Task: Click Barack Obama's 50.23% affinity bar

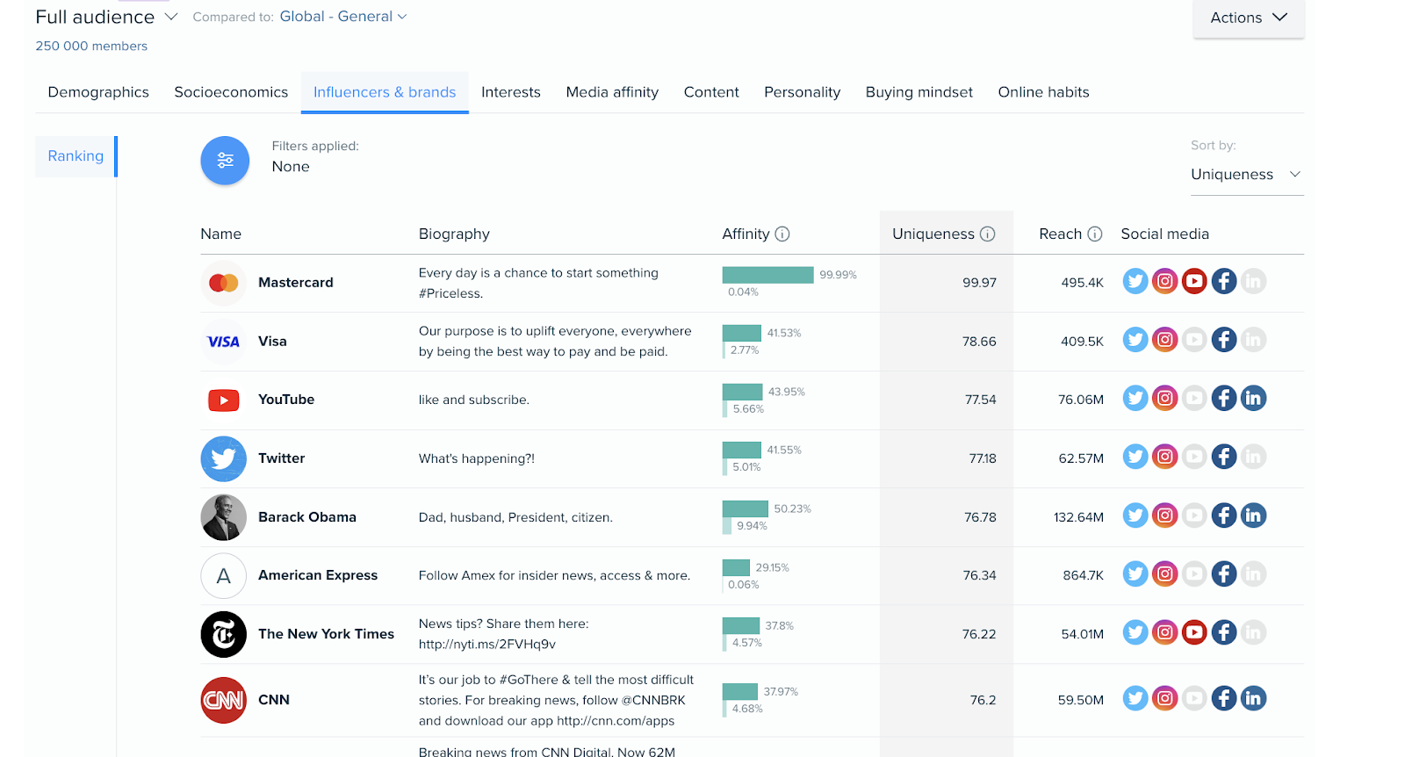Action: tap(745, 508)
